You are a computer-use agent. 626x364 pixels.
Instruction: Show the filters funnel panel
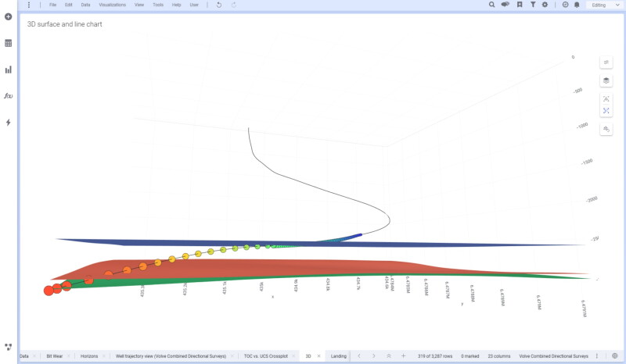[533, 5]
